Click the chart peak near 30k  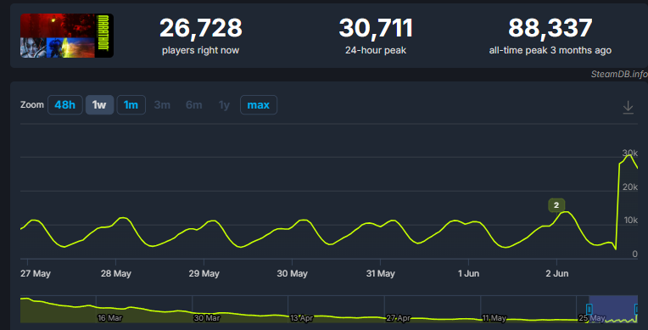629,155
